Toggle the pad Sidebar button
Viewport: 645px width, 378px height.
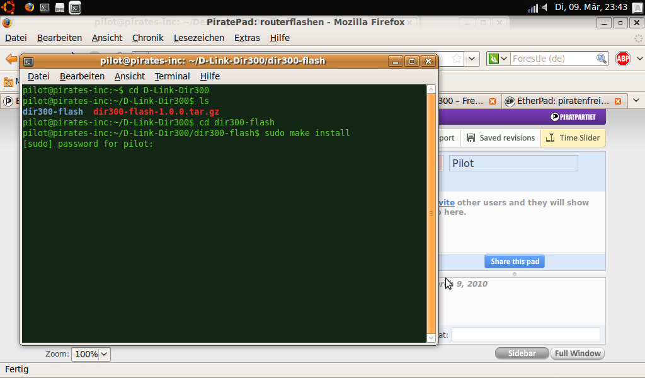(x=522, y=353)
